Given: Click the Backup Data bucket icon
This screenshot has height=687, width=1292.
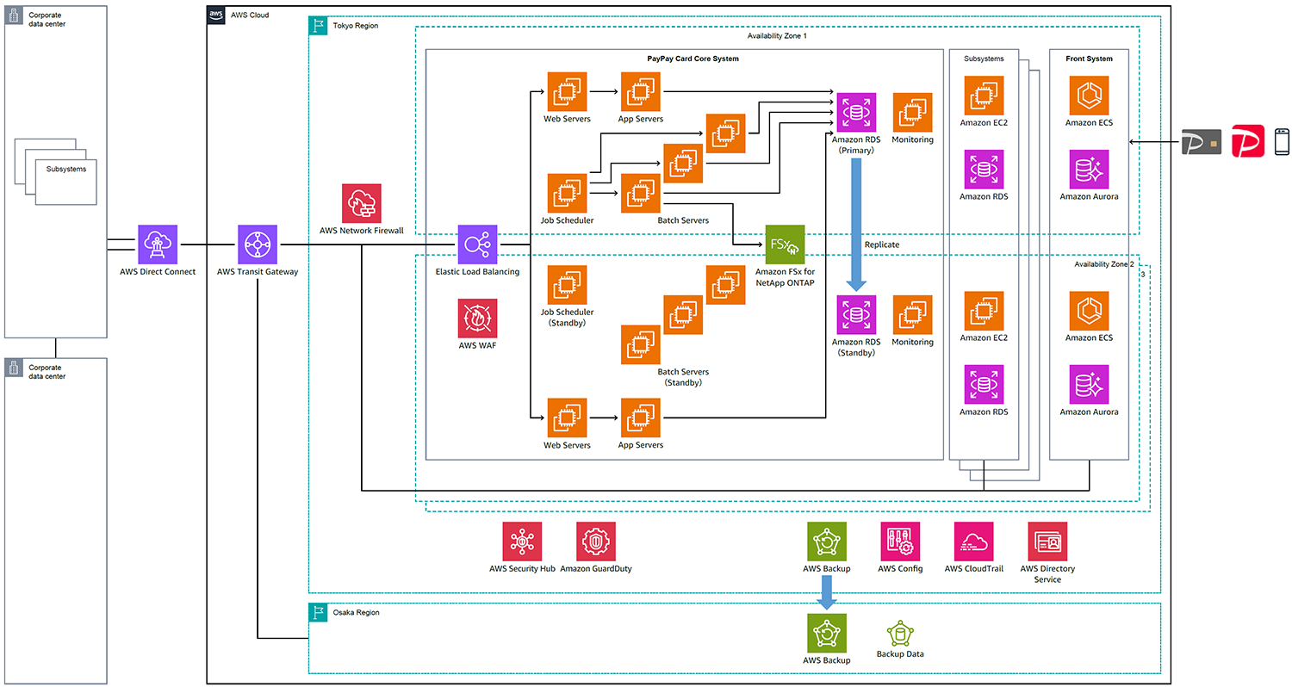Looking at the screenshot, I should (900, 634).
